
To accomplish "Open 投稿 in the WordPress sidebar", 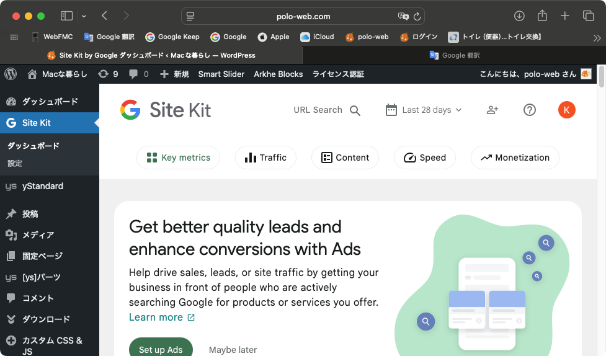I will 30,214.
